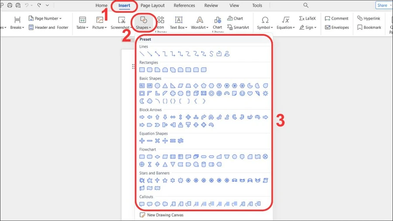Click the search magnifier icon

[306, 5]
